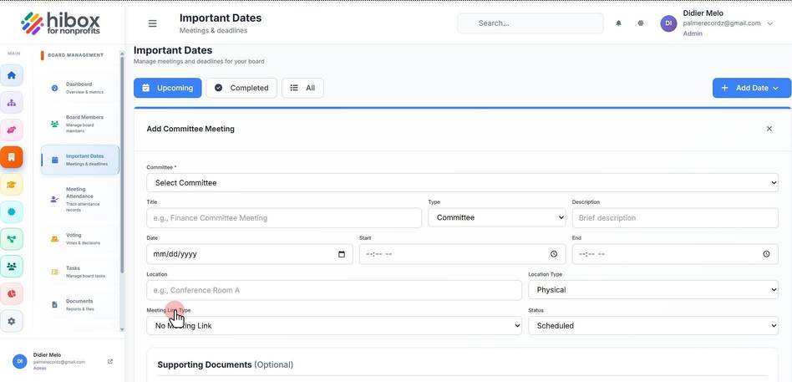Open the Add Date dropdown button

click(752, 88)
